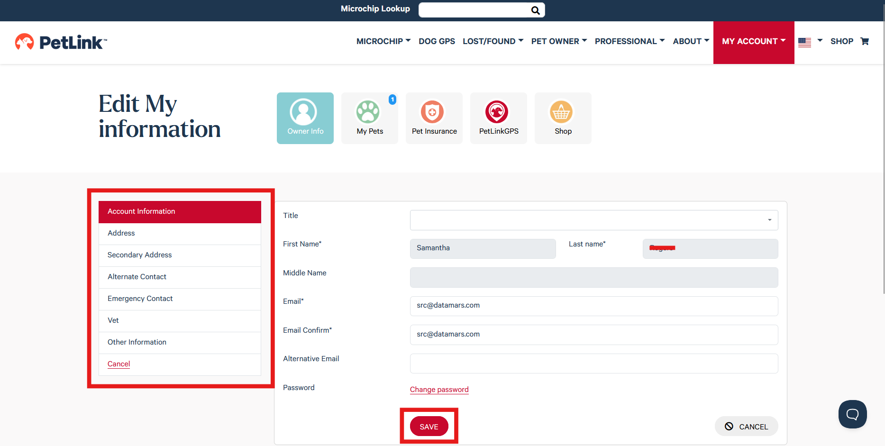
Task: Select Address in sidebar
Action: click(180, 234)
